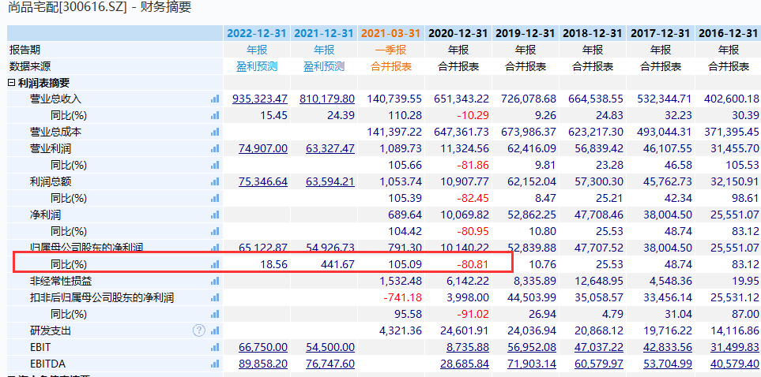The width and height of the screenshot is (761, 377).
Task: Click the bar chart icon for 净利润
Action: tap(215, 215)
